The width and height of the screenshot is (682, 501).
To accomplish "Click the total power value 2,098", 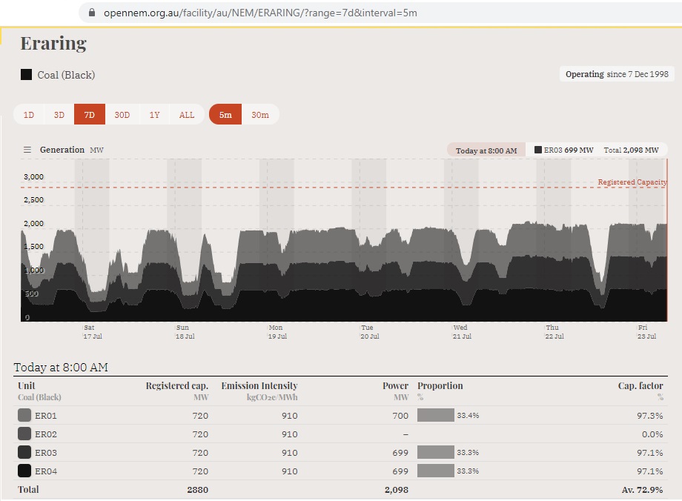I will (x=397, y=490).
